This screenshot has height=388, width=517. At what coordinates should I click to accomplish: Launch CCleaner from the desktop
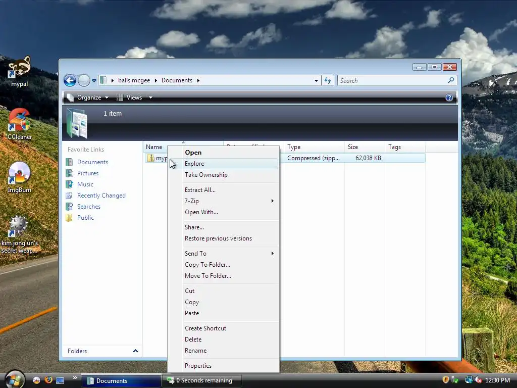(x=20, y=124)
